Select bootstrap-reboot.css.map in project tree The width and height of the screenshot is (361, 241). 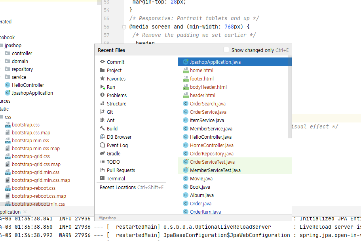36,196
